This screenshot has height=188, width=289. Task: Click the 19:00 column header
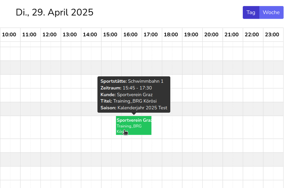(191, 35)
